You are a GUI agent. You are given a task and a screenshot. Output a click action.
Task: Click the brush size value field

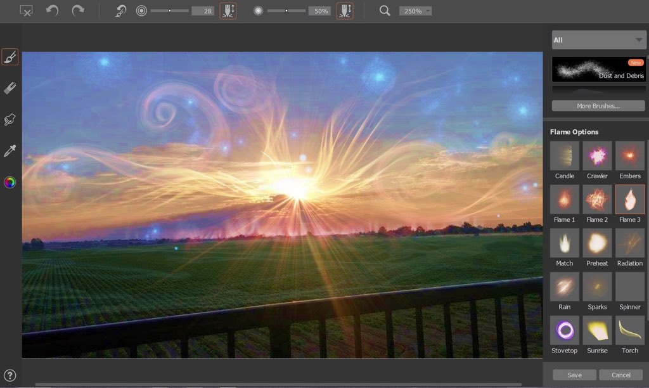coord(203,11)
